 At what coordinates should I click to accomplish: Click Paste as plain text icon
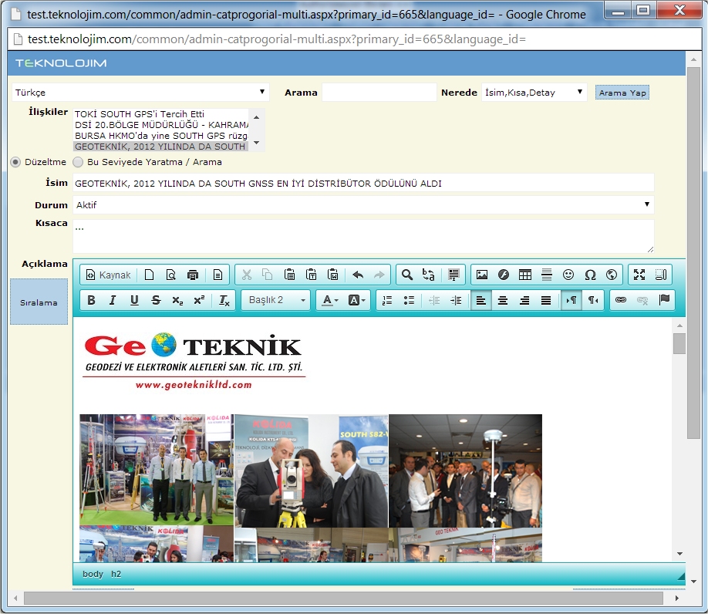[x=311, y=275]
